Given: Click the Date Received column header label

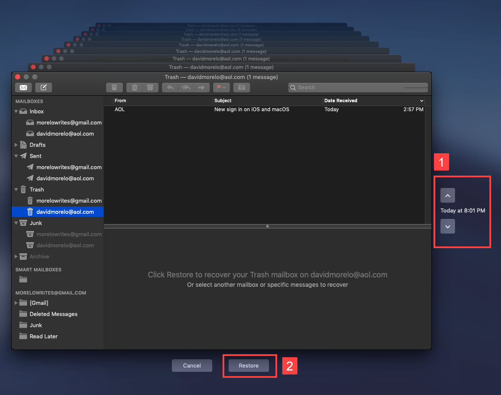Looking at the screenshot, I should tap(341, 100).
